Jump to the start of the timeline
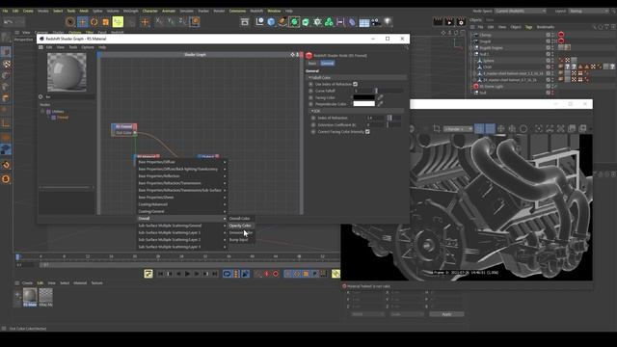 click(161, 274)
